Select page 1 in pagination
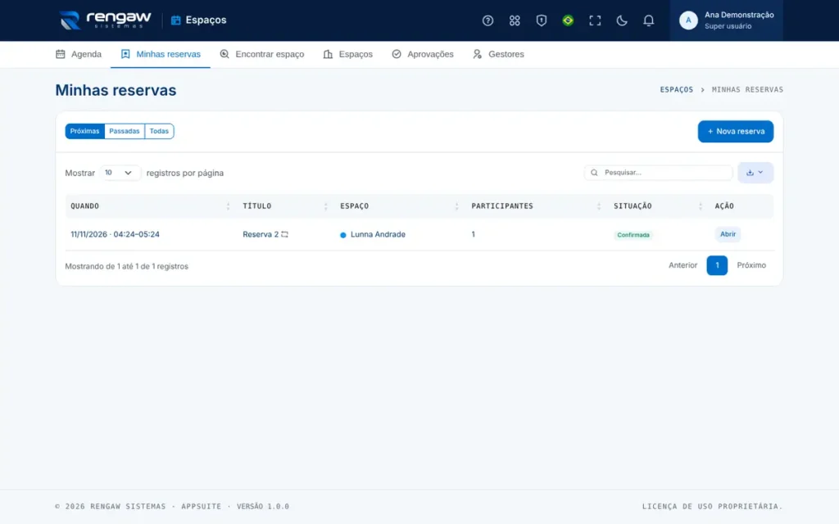The height and width of the screenshot is (524, 839). pyautogui.click(x=717, y=265)
